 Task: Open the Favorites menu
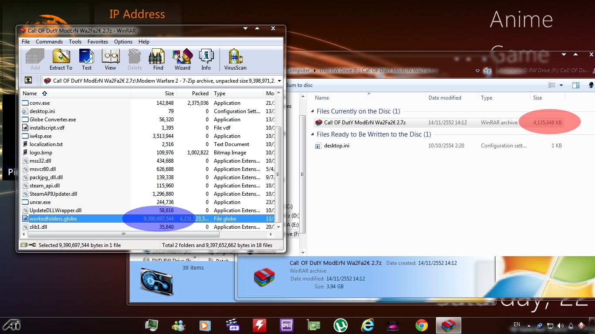click(x=98, y=42)
